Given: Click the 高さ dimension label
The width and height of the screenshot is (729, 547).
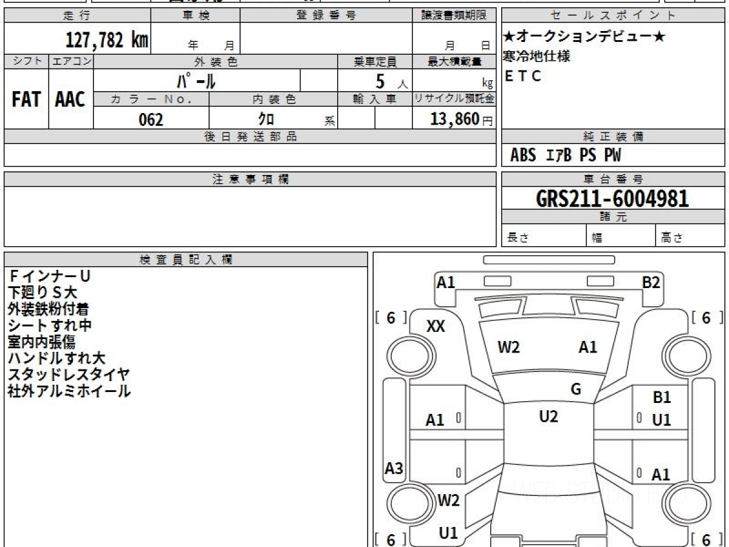Looking at the screenshot, I should (x=672, y=238).
